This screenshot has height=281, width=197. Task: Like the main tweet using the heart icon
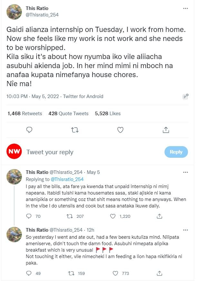click(120, 130)
